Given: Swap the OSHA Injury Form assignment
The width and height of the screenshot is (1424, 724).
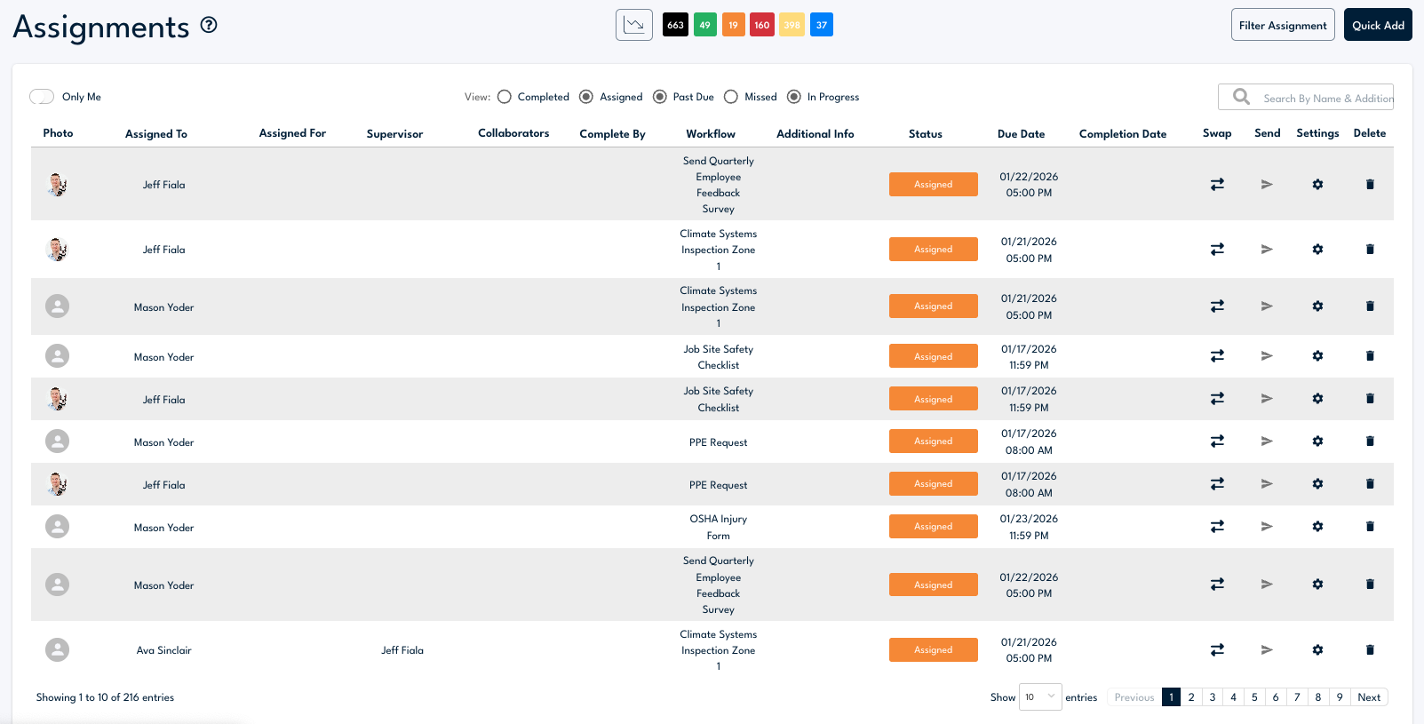Looking at the screenshot, I should pos(1217,527).
